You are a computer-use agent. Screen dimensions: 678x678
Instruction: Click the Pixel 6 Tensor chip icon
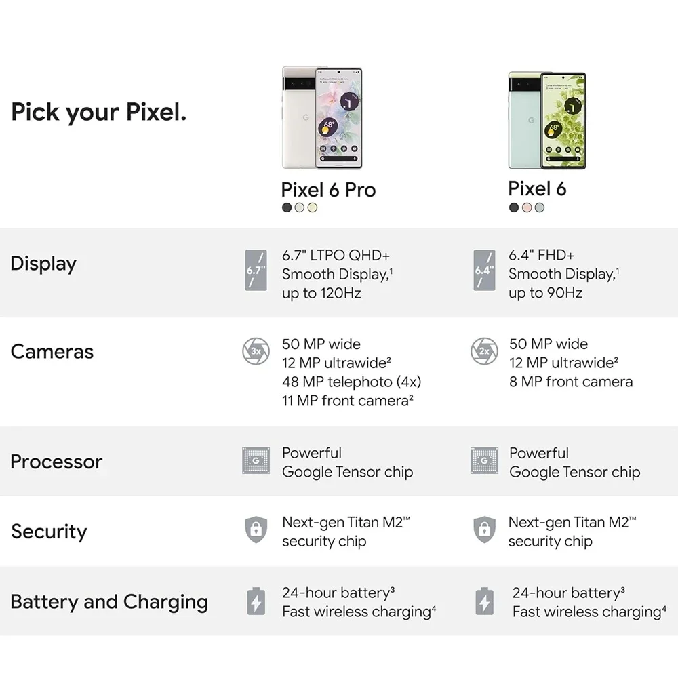(x=483, y=461)
